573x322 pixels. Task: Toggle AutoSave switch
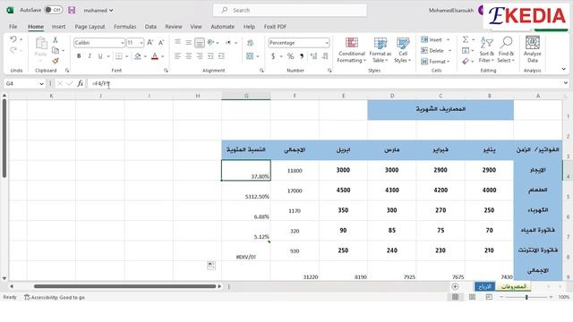coord(54,10)
